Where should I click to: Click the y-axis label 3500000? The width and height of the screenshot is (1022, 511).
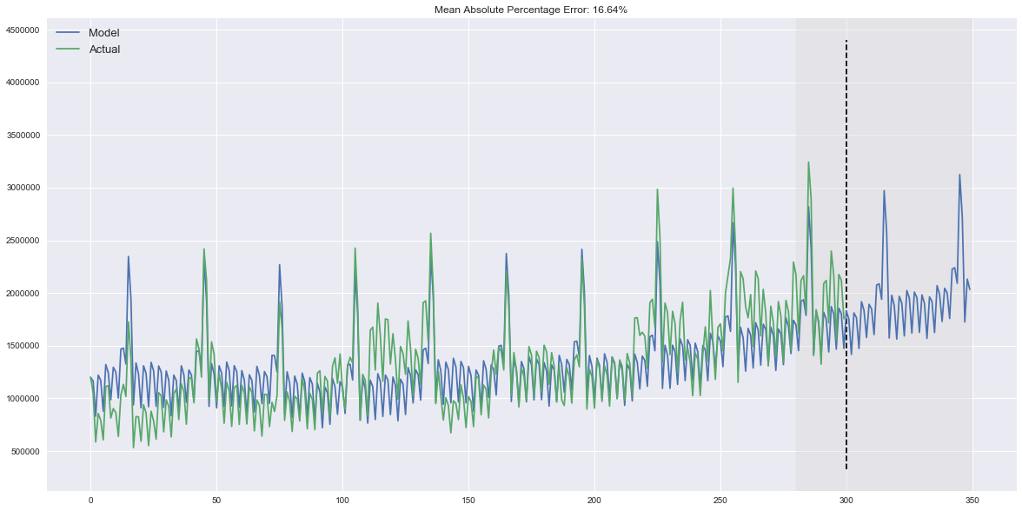pos(21,136)
